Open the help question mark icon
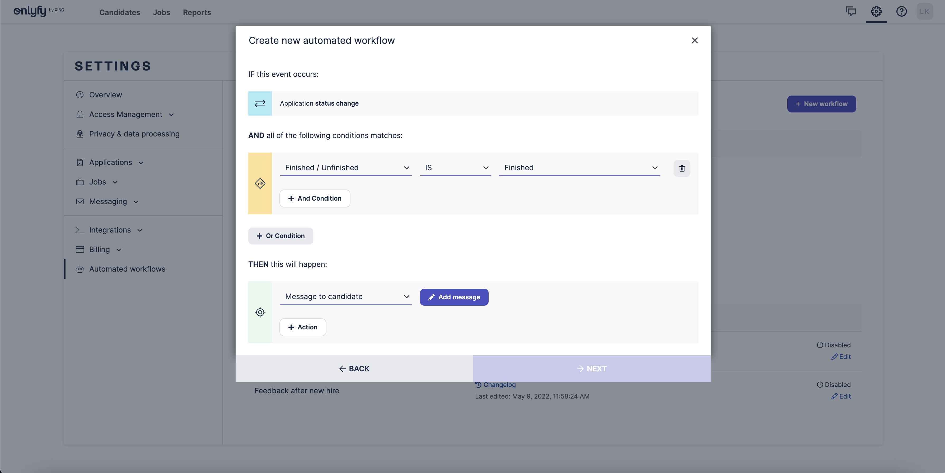Screen dimensions: 945x473 pos(901,11)
